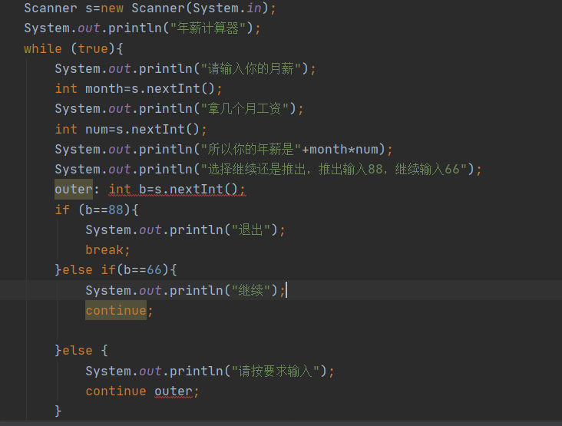562x426 pixels.
Task: Click the string "请按要求输入"
Action: click(x=276, y=371)
